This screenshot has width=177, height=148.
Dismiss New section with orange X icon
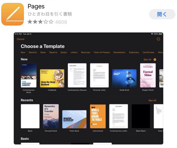point(155,60)
